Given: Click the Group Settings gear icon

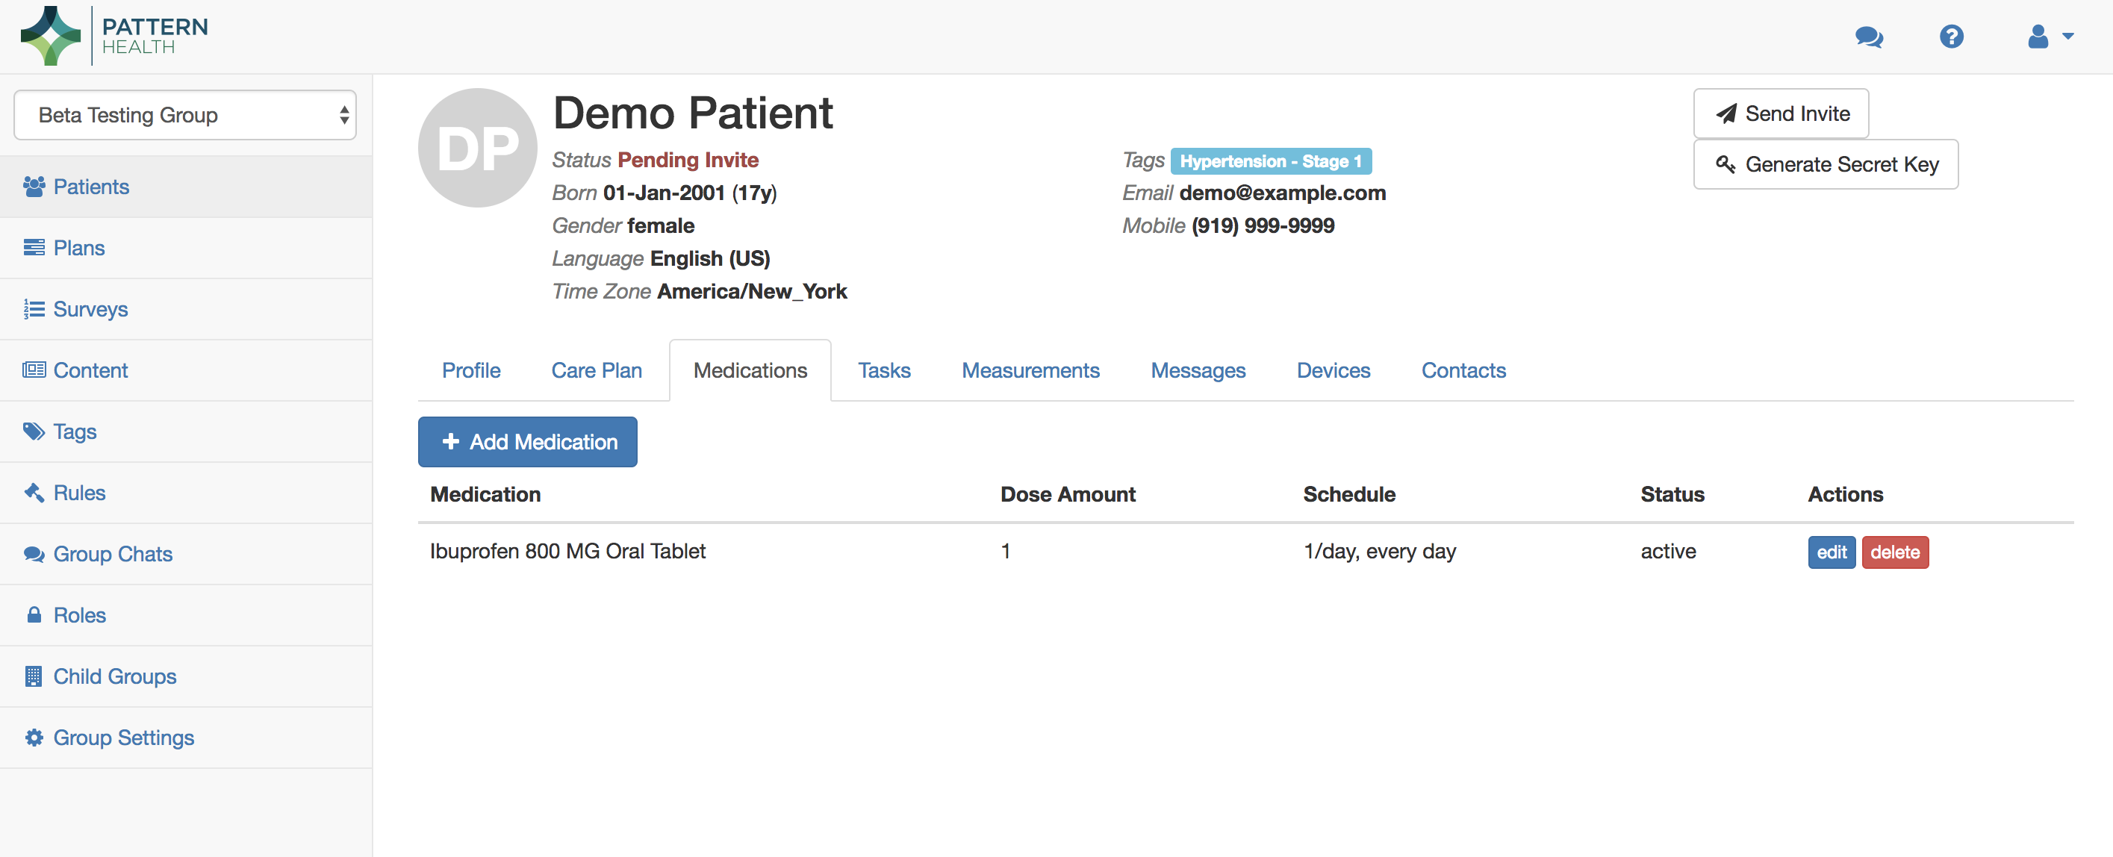Looking at the screenshot, I should point(34,738).
